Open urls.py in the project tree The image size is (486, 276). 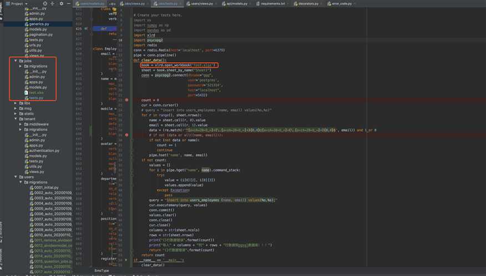(x=35, y=45)
